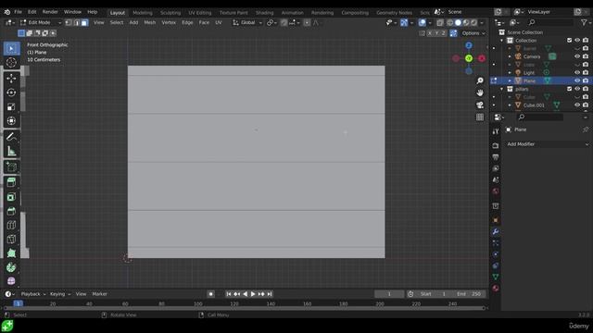The image size is (593, 333).
Task: Click the current frame number field
Action: [389, 294]
